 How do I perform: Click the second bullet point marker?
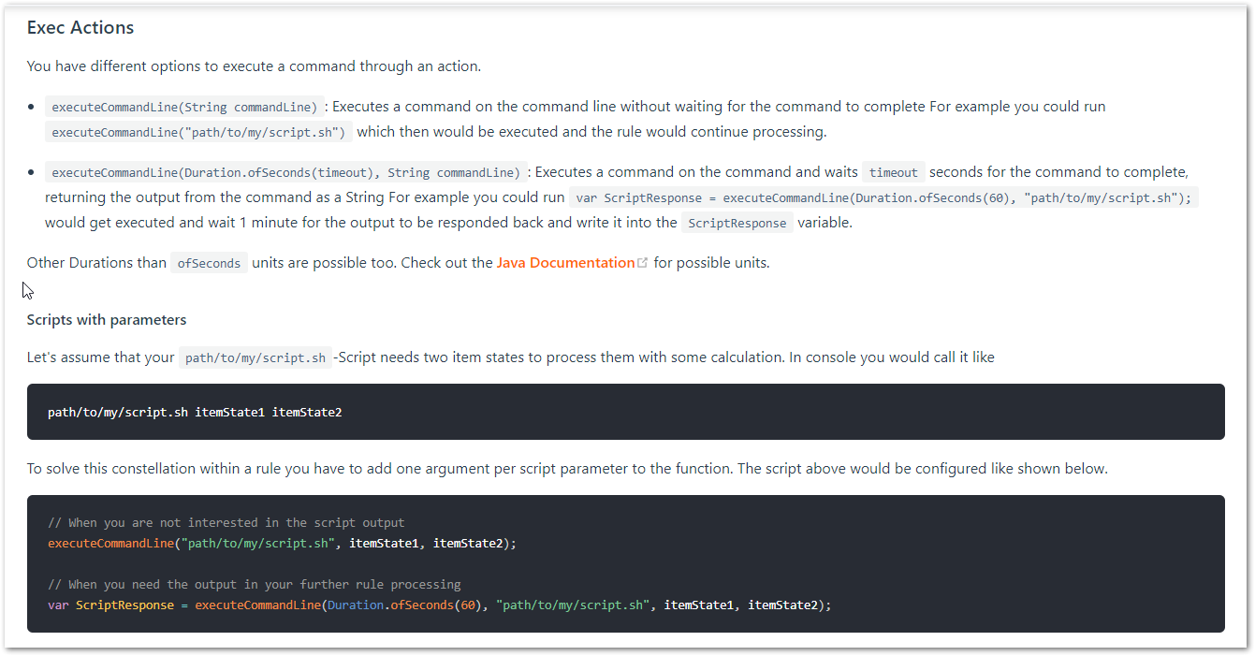(32, 172)
